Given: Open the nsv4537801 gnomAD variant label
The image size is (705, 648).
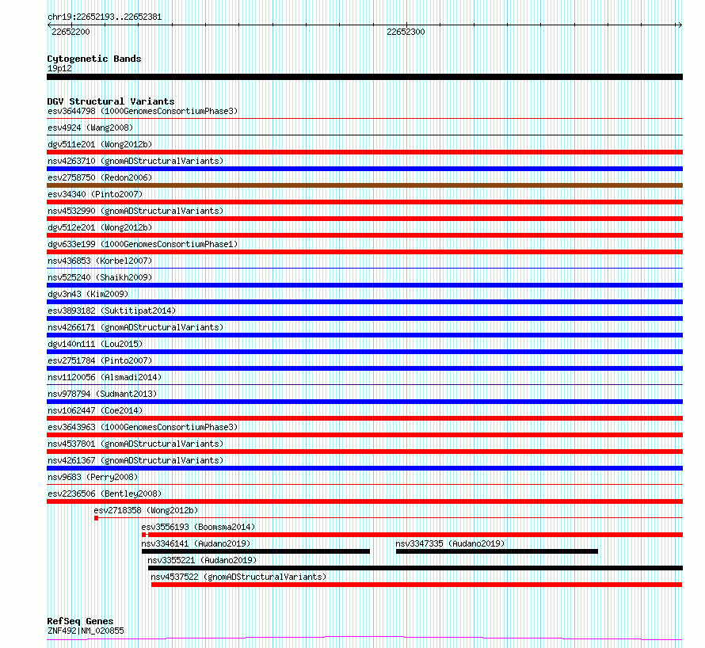Looking at the screenshot, I should pyautogui.click(x=135, y=444).
